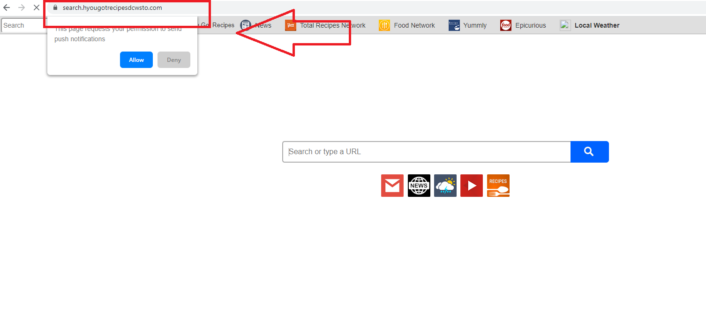Open Local Weather toolbar link
Image resolution: width=706 pixels, height=314 pixels.
(590, 25)
